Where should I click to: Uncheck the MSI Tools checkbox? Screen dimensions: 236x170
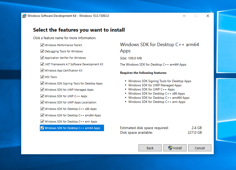click(42, 77)
